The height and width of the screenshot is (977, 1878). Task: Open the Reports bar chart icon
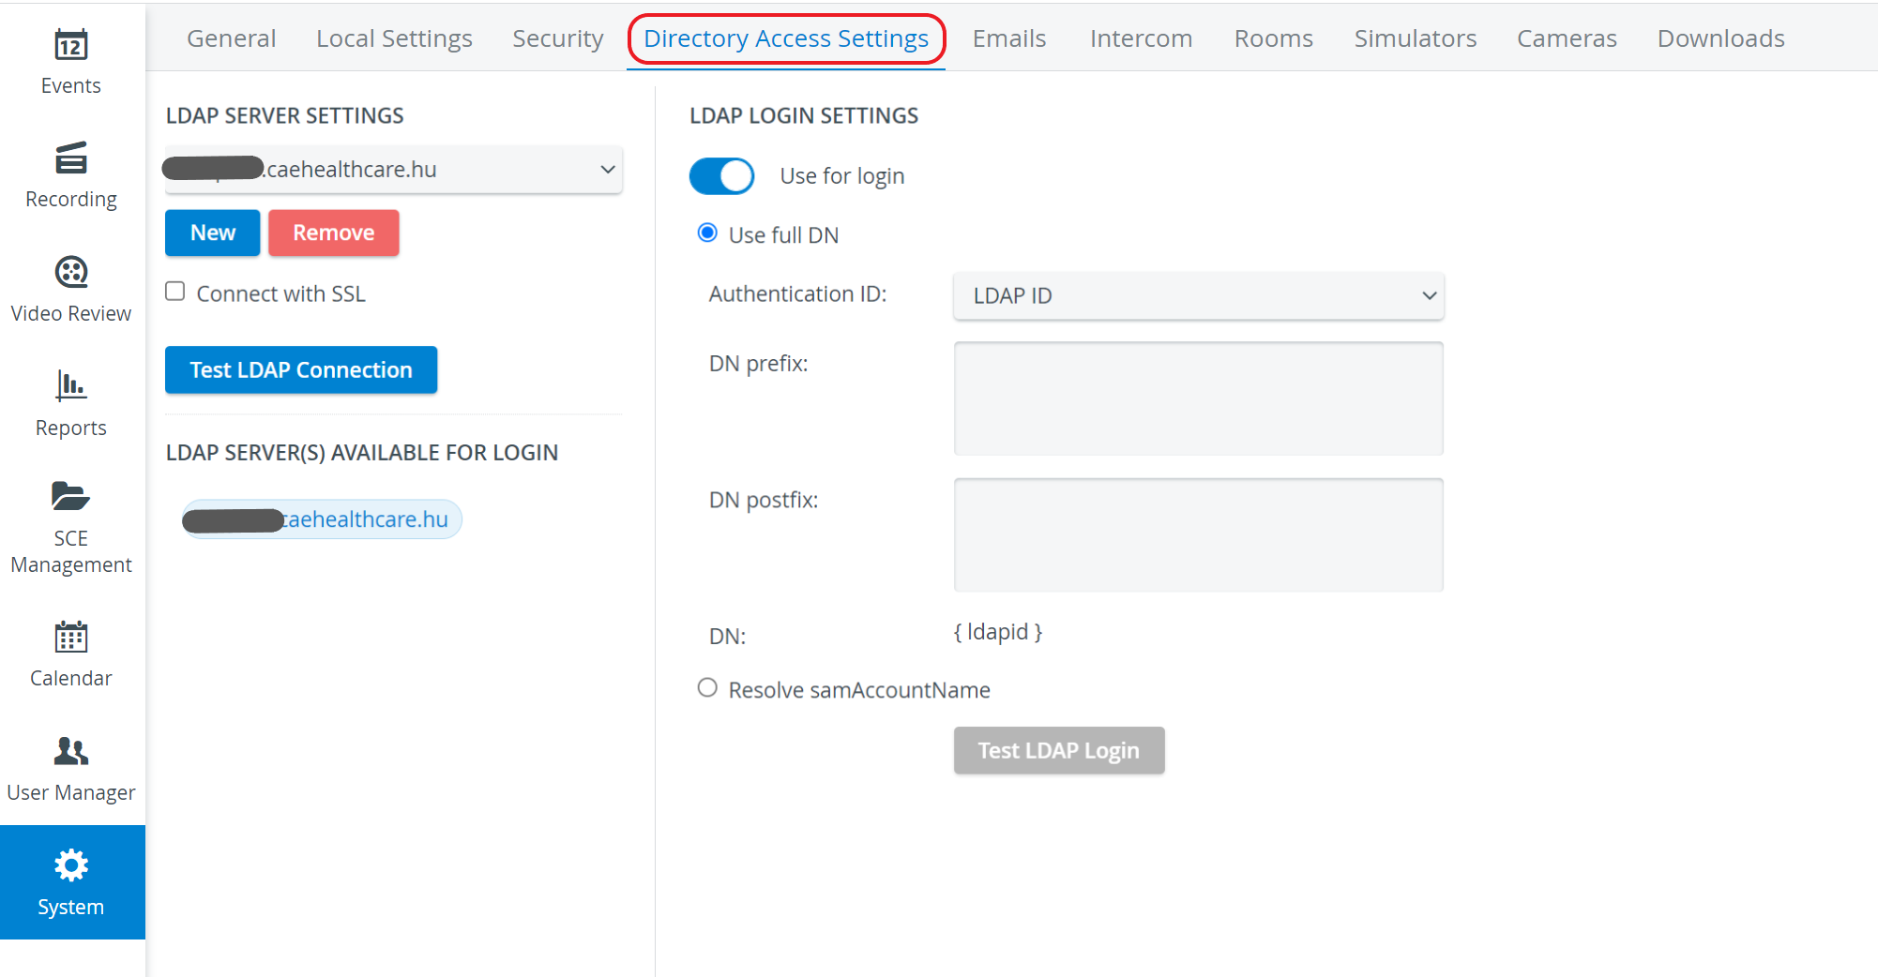coord(71,385)
